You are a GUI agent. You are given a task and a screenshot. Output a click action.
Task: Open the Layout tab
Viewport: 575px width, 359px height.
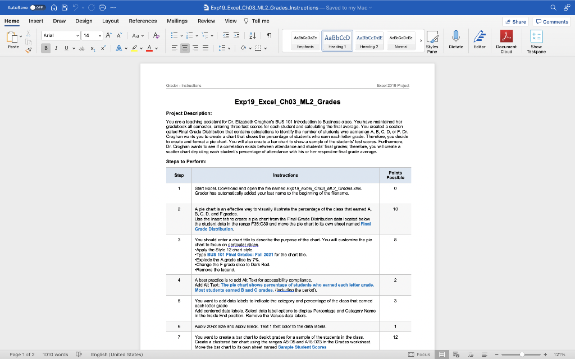coord(111,21)
